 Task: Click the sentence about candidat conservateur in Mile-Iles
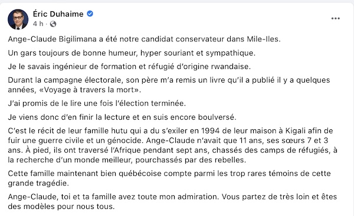(x=144, y=39)
